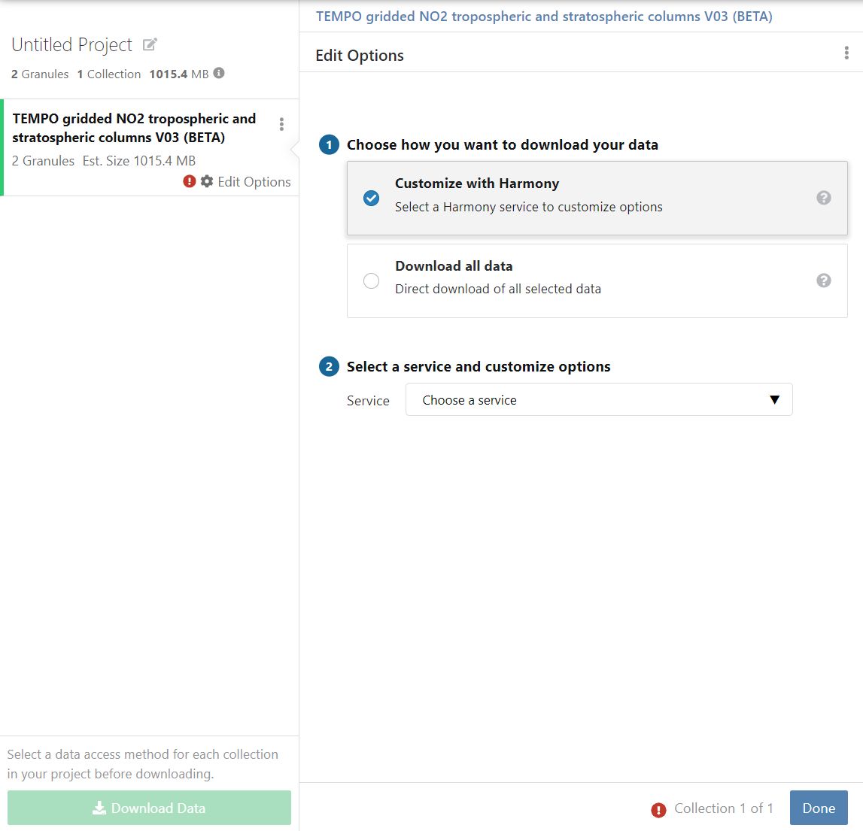863x831 pixels.
Task: Open the Edit Options panel three-dot menu
Action: (846, 53)
